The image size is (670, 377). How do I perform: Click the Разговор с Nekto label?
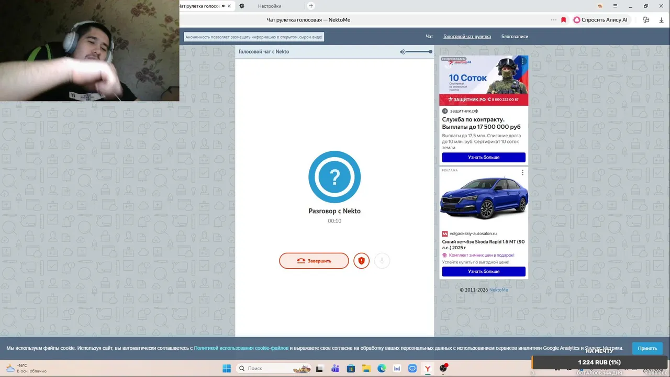pos(334,211)
